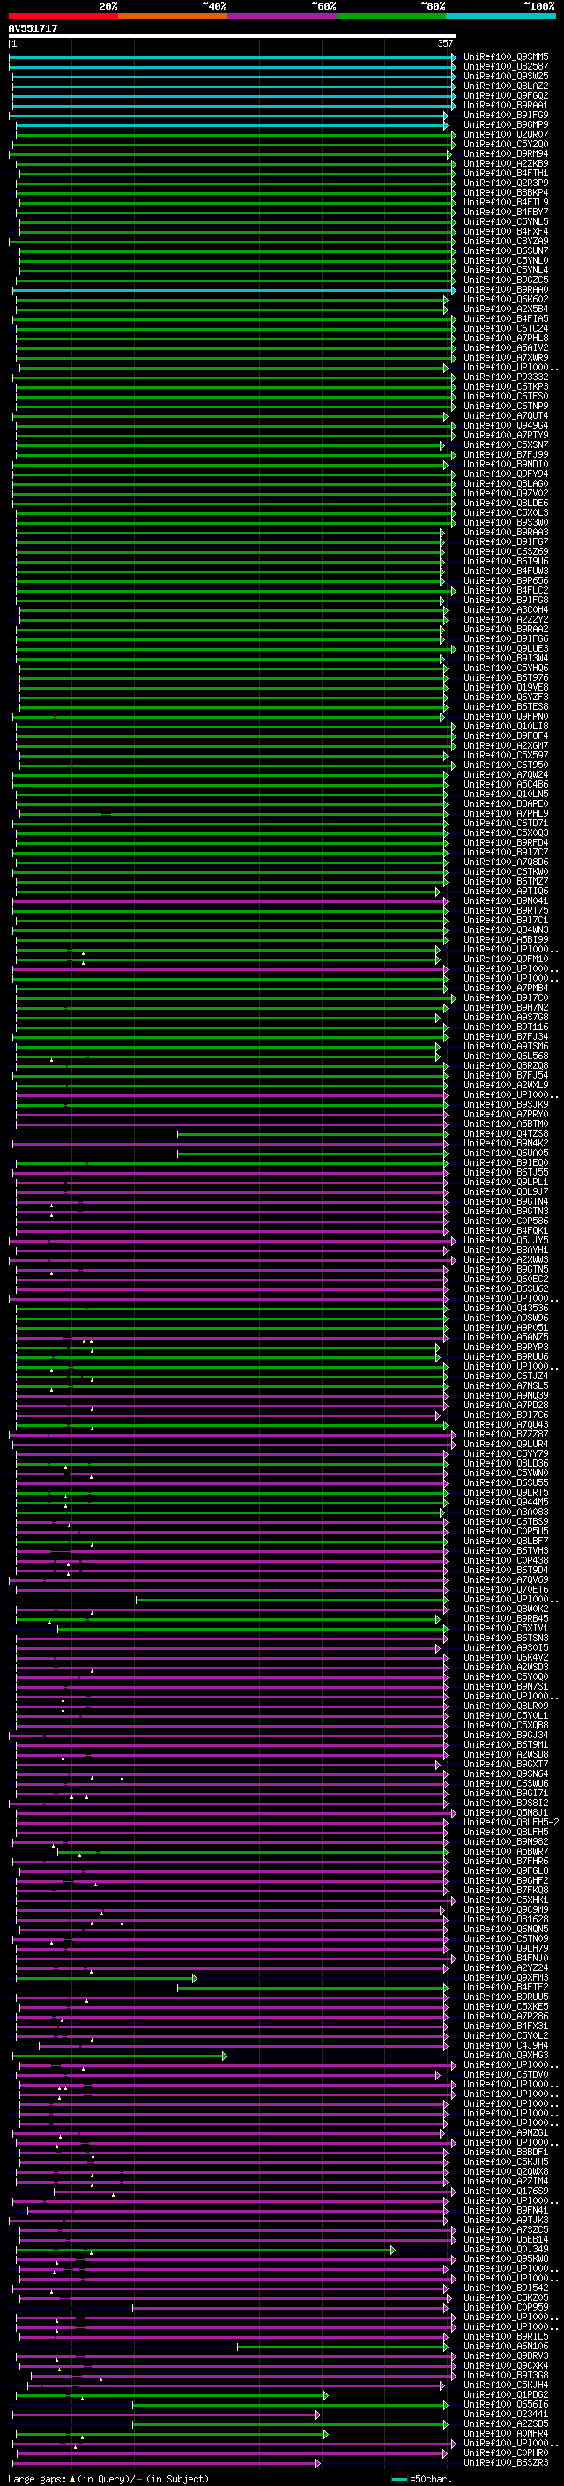Select the UniRef100_C5YNL5 label
564x2486 pixels.
(x=506, y=222)
